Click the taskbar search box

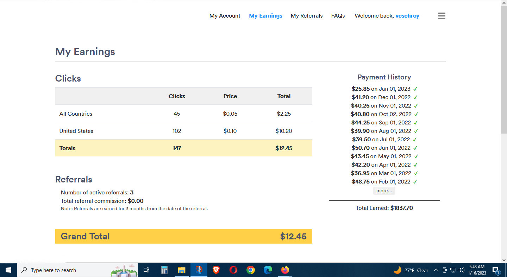[77, 270]
